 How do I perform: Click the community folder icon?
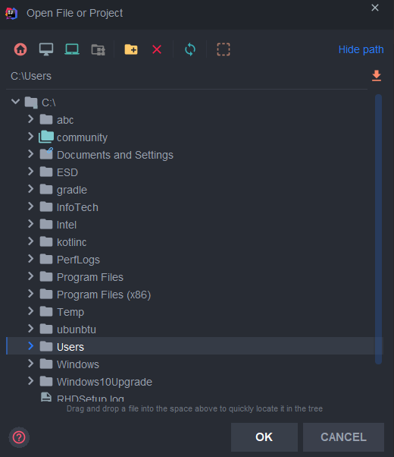[46, 137]
